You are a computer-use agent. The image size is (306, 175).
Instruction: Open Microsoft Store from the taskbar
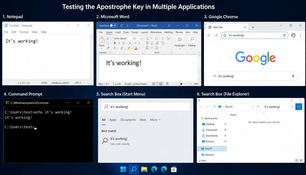coord(174,169)
